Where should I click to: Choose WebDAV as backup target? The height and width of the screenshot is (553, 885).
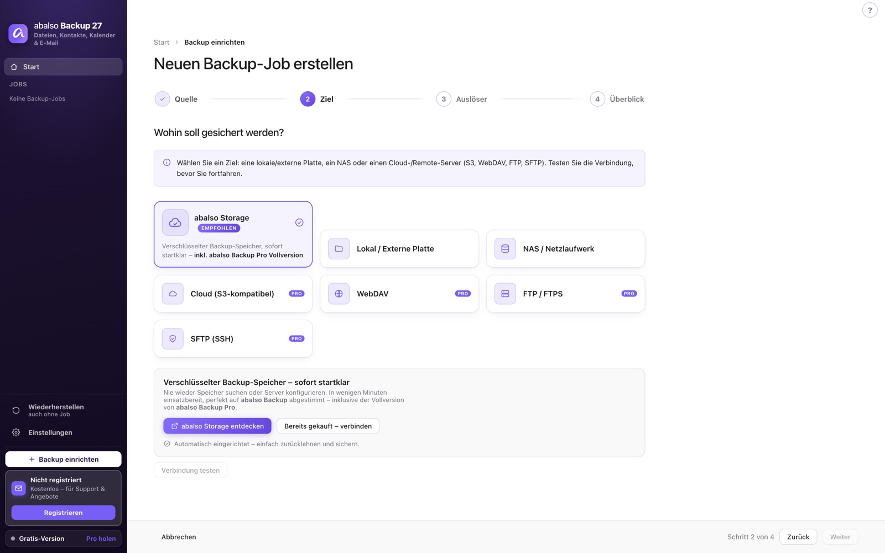(x=399, y=294)
